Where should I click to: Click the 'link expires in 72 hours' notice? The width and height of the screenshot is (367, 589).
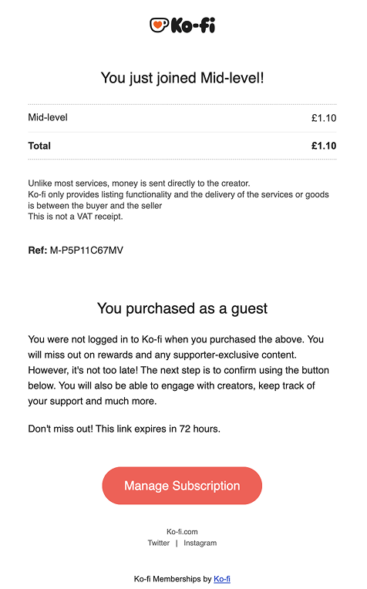click(x=124, y=429)
